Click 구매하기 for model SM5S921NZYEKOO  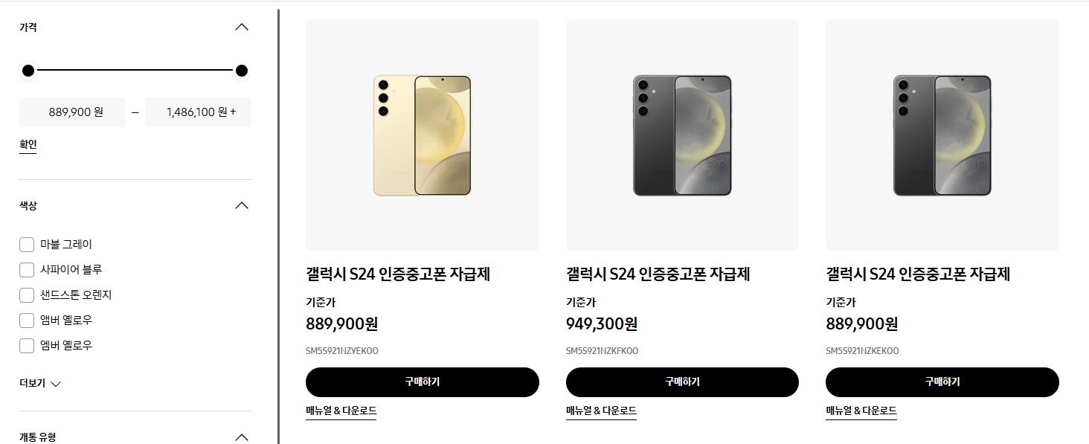click(x=423, y=382)
